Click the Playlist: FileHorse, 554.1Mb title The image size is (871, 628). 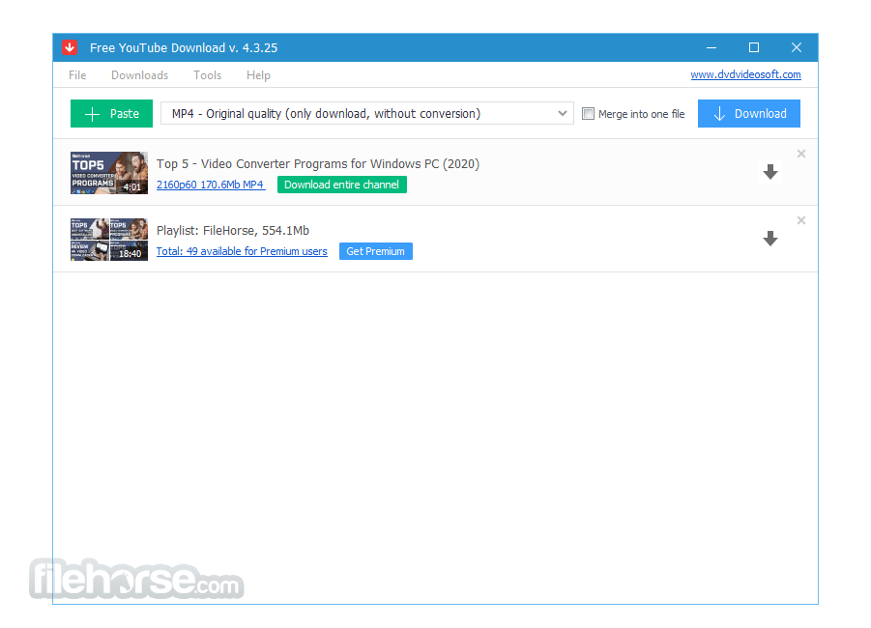click(x=233, y=231)
